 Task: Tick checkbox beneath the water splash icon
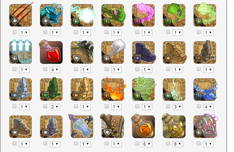pos(199,106)
